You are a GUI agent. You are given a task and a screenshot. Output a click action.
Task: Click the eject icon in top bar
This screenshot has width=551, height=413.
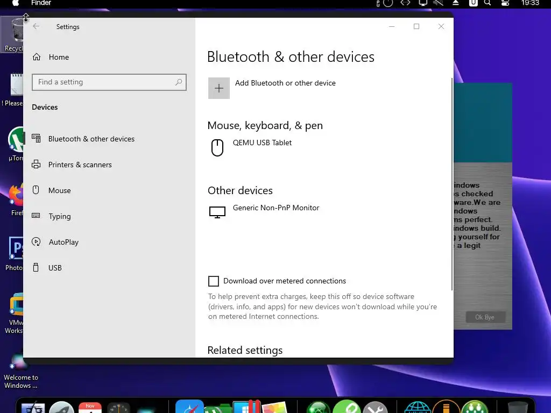(455, 3)
